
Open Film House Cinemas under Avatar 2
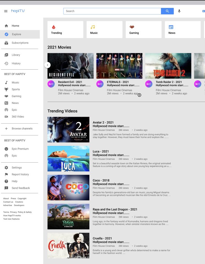(x=104, y=130)
